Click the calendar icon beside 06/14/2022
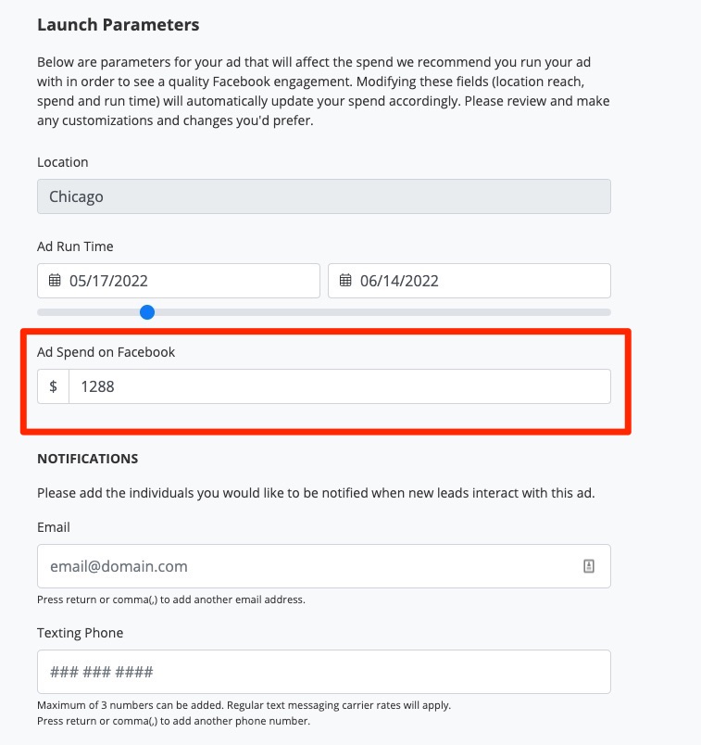This screenshot has height=745, width=701. point(345,281)
